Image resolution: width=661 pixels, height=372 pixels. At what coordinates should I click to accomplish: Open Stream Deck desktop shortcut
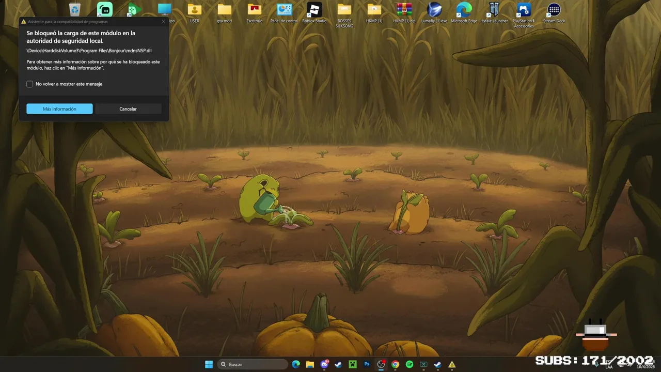click(554, 13)
